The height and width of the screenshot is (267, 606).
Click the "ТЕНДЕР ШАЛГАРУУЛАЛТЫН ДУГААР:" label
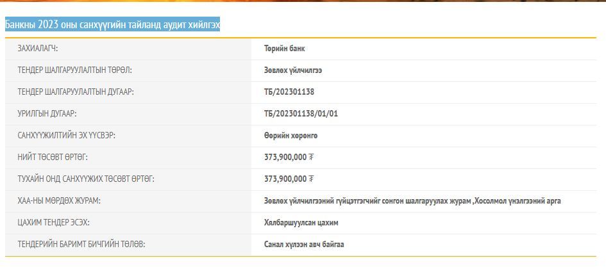[76, 92]
